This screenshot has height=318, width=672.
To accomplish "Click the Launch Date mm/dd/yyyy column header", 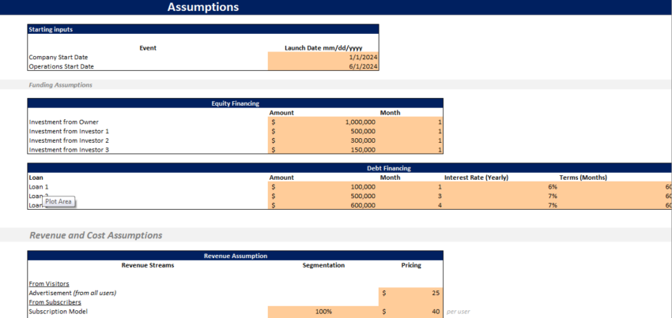I will [323, 48].
